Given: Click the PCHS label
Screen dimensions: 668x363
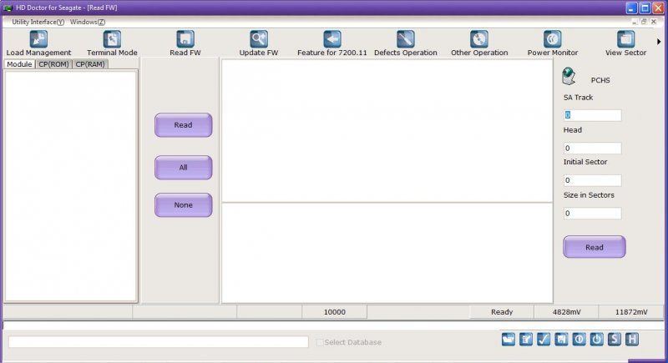Looking at the screenshot, I should pos(600,80).
